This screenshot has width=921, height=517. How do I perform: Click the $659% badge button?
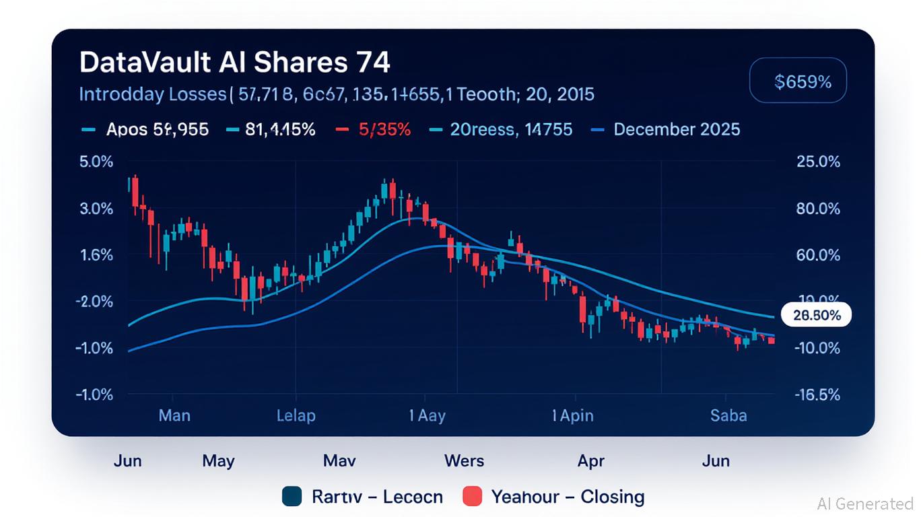tap(798, 82)
